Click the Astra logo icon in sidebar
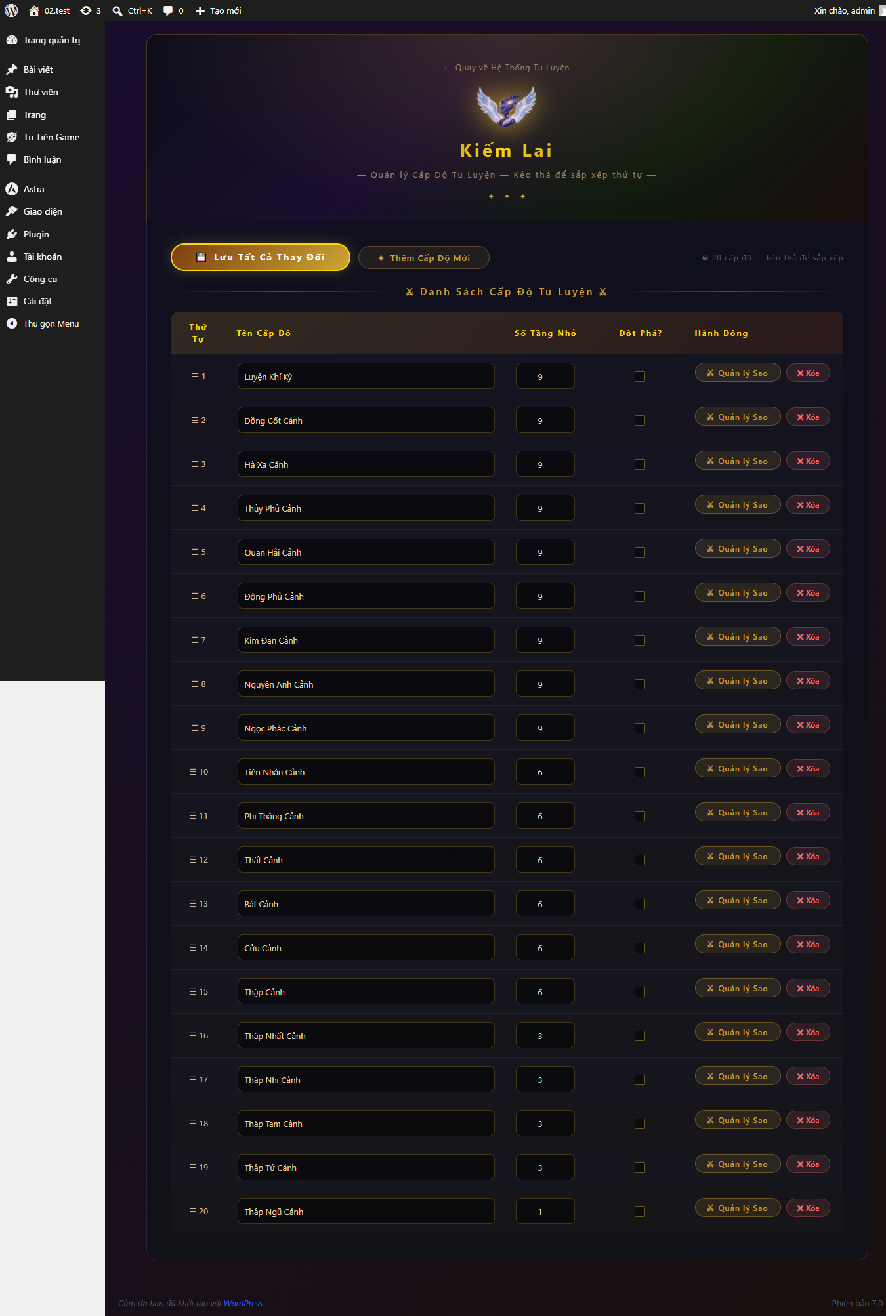Image resolution: width=886 pixels, height=1316 pixels. [x=12, y=189]
